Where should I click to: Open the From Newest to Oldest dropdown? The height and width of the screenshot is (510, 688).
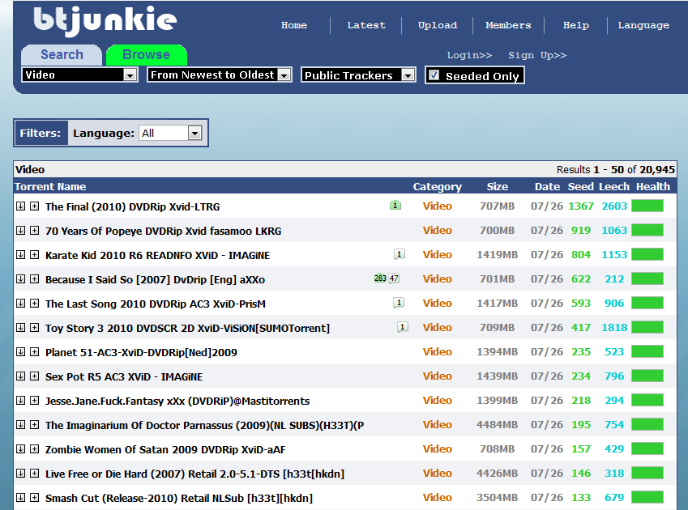coord(220,75)
